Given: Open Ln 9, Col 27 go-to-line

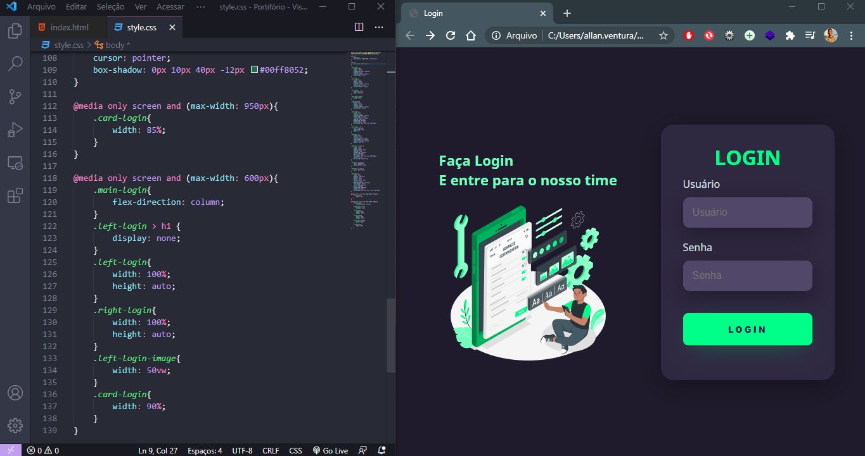Looking at the screenshot, I should (x=158, y=450).
